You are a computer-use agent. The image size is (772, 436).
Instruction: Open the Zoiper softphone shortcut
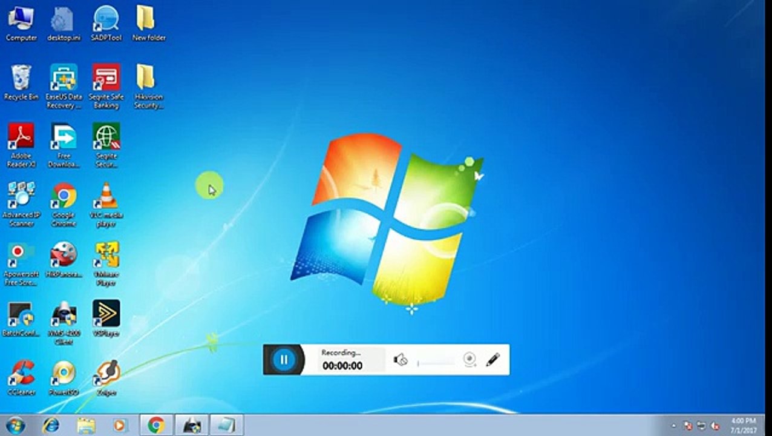coord(106,378)
